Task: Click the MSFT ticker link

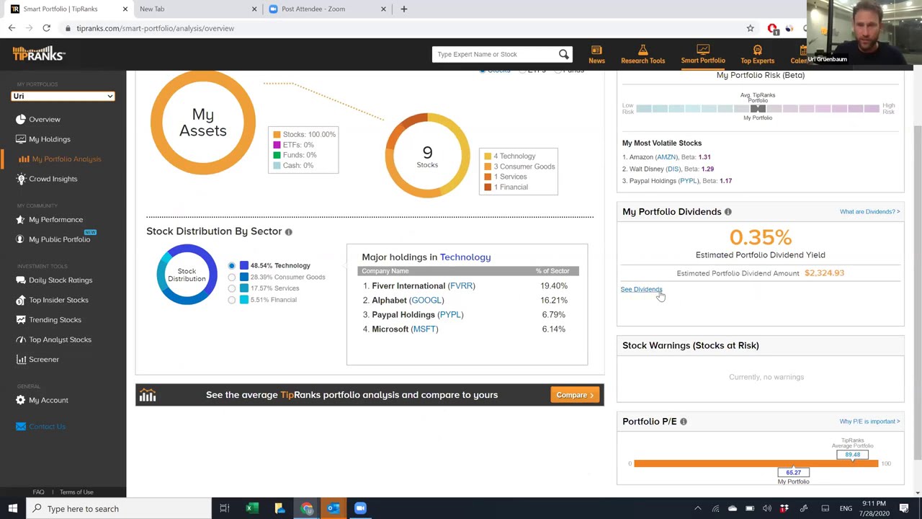Action: [x=424, y=329]
